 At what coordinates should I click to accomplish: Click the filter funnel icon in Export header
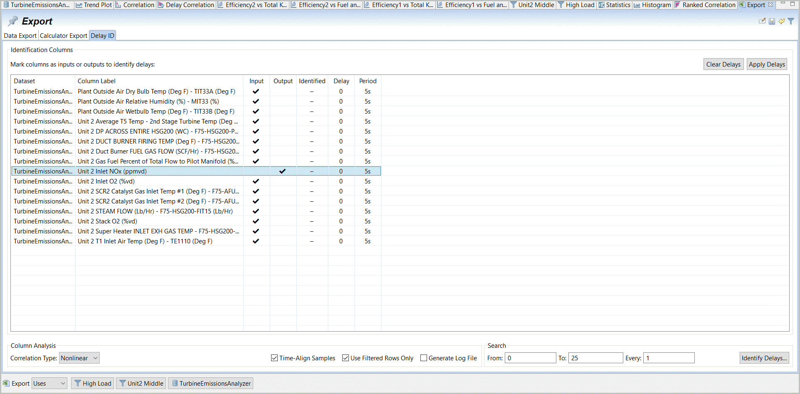coord(791,21)
